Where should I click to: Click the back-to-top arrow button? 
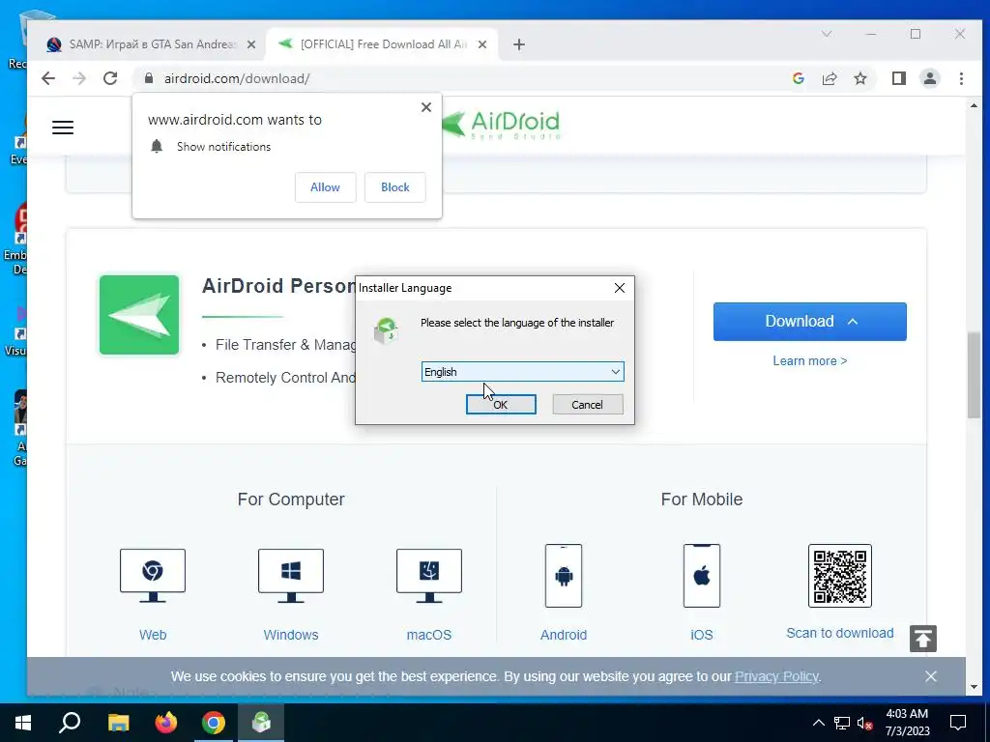[923, 639]
